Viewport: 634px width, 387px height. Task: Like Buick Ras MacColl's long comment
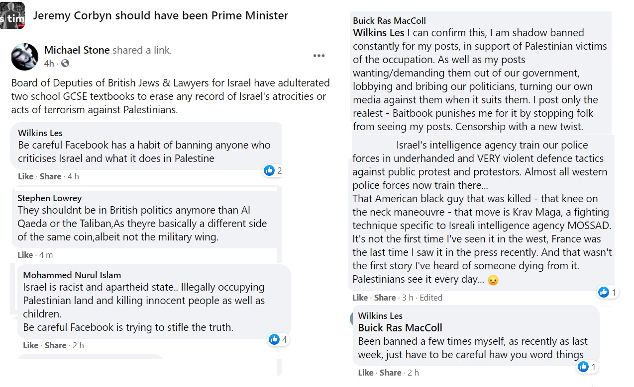click(x=360, y=298)
